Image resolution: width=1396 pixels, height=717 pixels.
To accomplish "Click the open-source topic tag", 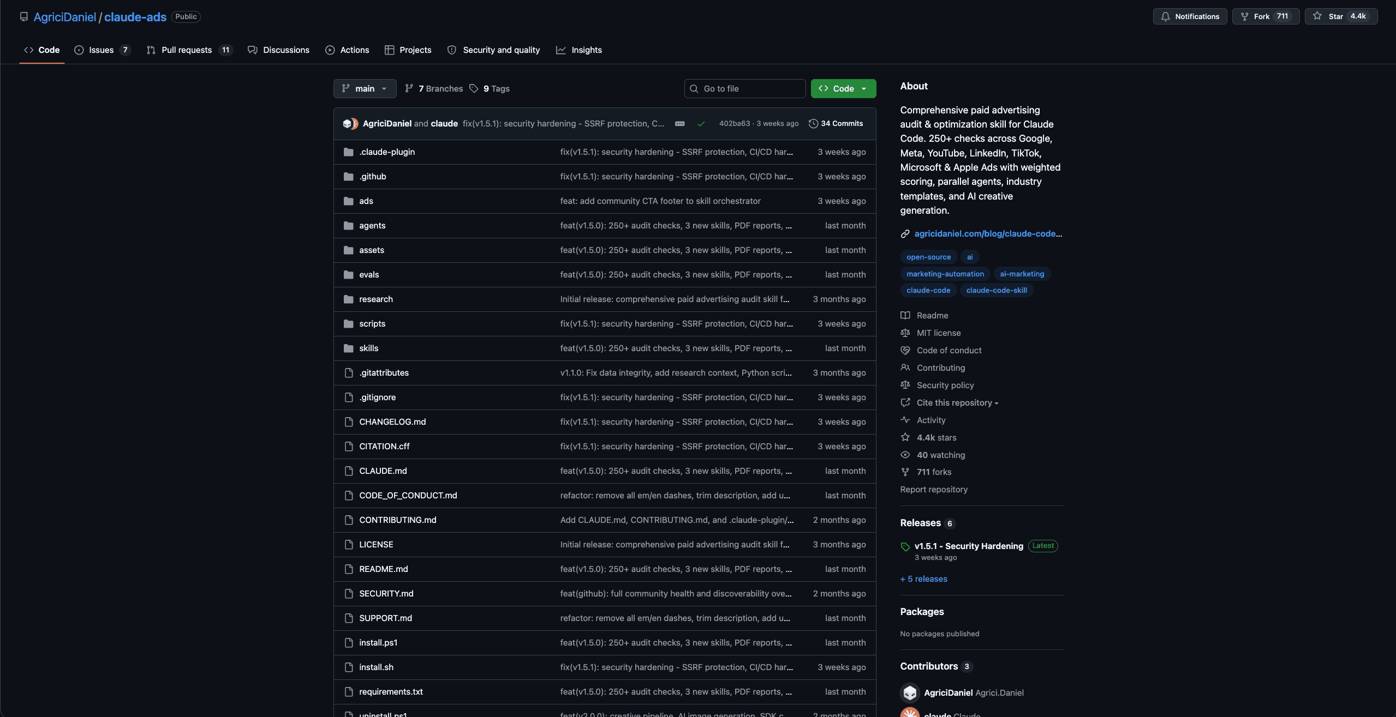I will coord(928,257).
